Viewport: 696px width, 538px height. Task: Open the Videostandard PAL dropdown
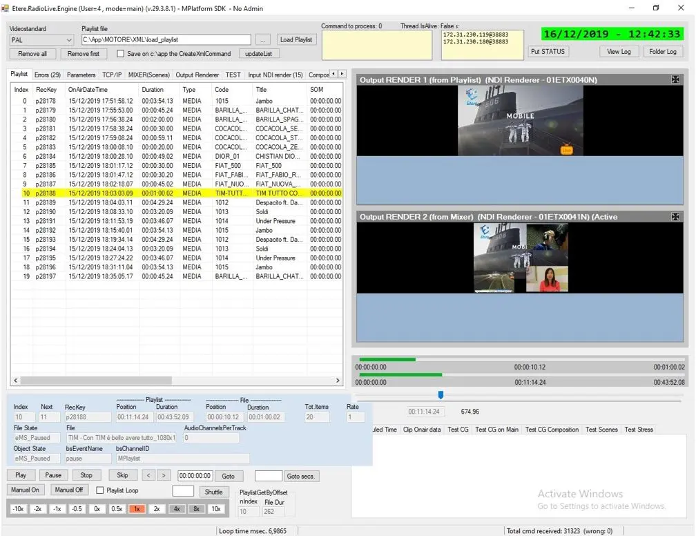point(41,40)
